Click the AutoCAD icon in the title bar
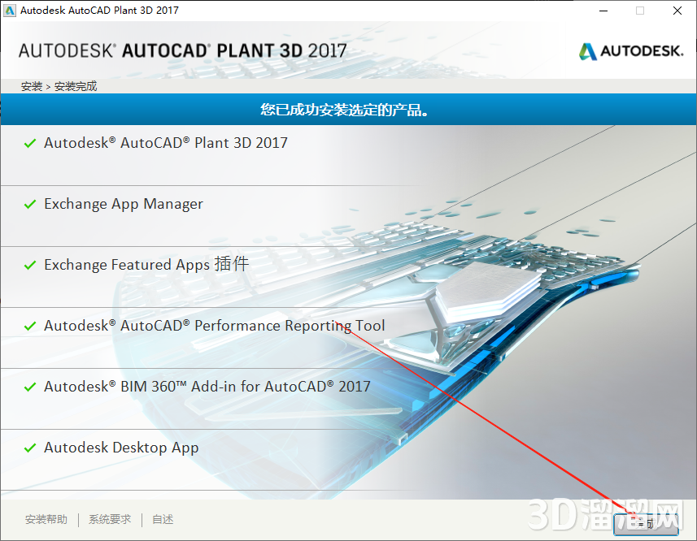The height and width of the screenshot is (541, 697). point(10,11)
